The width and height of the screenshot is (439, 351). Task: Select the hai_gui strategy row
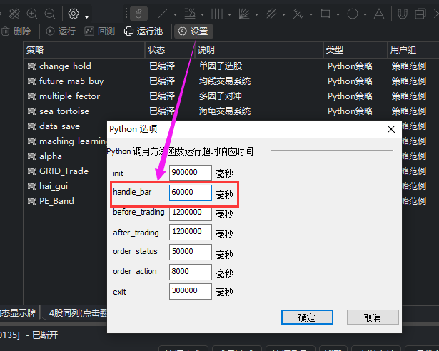[x=66, y=186]
